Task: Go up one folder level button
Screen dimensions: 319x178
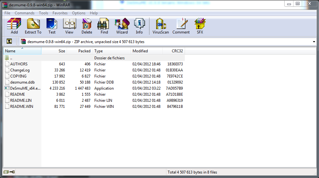Action: pos(9,41)
